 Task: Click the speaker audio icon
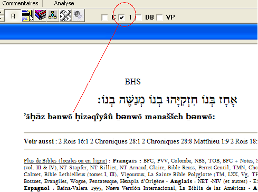78,15
